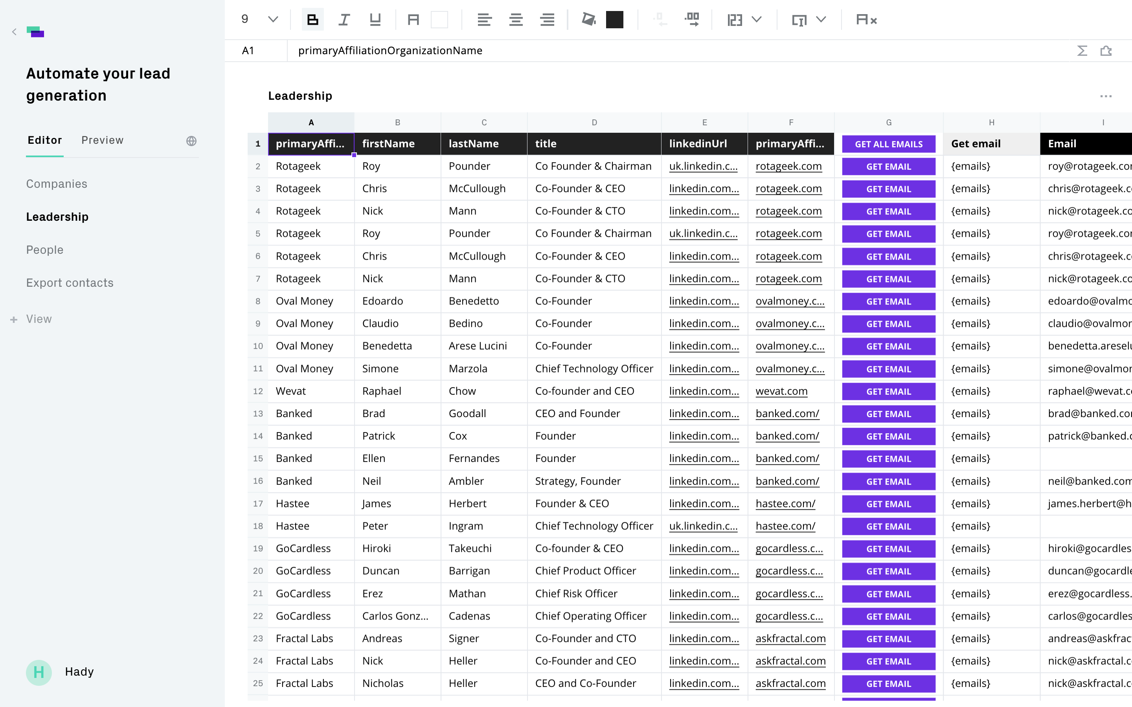Open the sigma functions icon
The image size is (1132, 707).
1082,51
